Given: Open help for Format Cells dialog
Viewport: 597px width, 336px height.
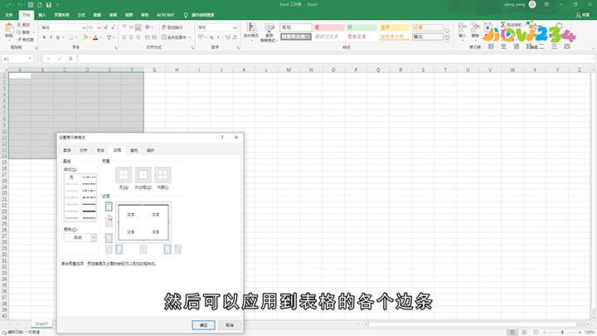Looking at the screenshot, I should (222, 137).
